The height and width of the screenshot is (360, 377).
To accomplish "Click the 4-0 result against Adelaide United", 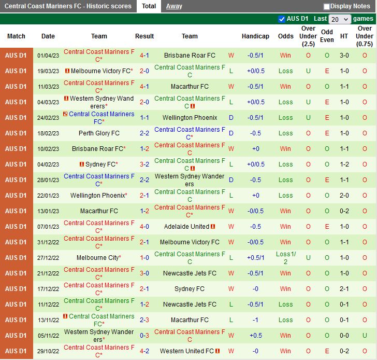I will [x=144, y=226].
